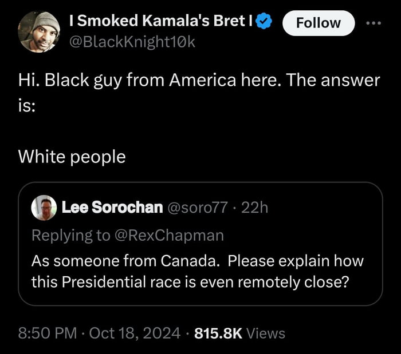Click the "As someone from Canada" line
The width and height of the screenshot is (401, 354).
197,261
